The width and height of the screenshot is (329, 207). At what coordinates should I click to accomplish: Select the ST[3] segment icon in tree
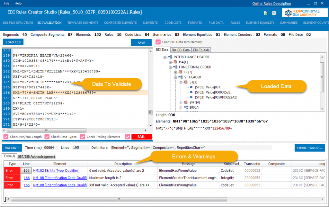tap(186, 82)
